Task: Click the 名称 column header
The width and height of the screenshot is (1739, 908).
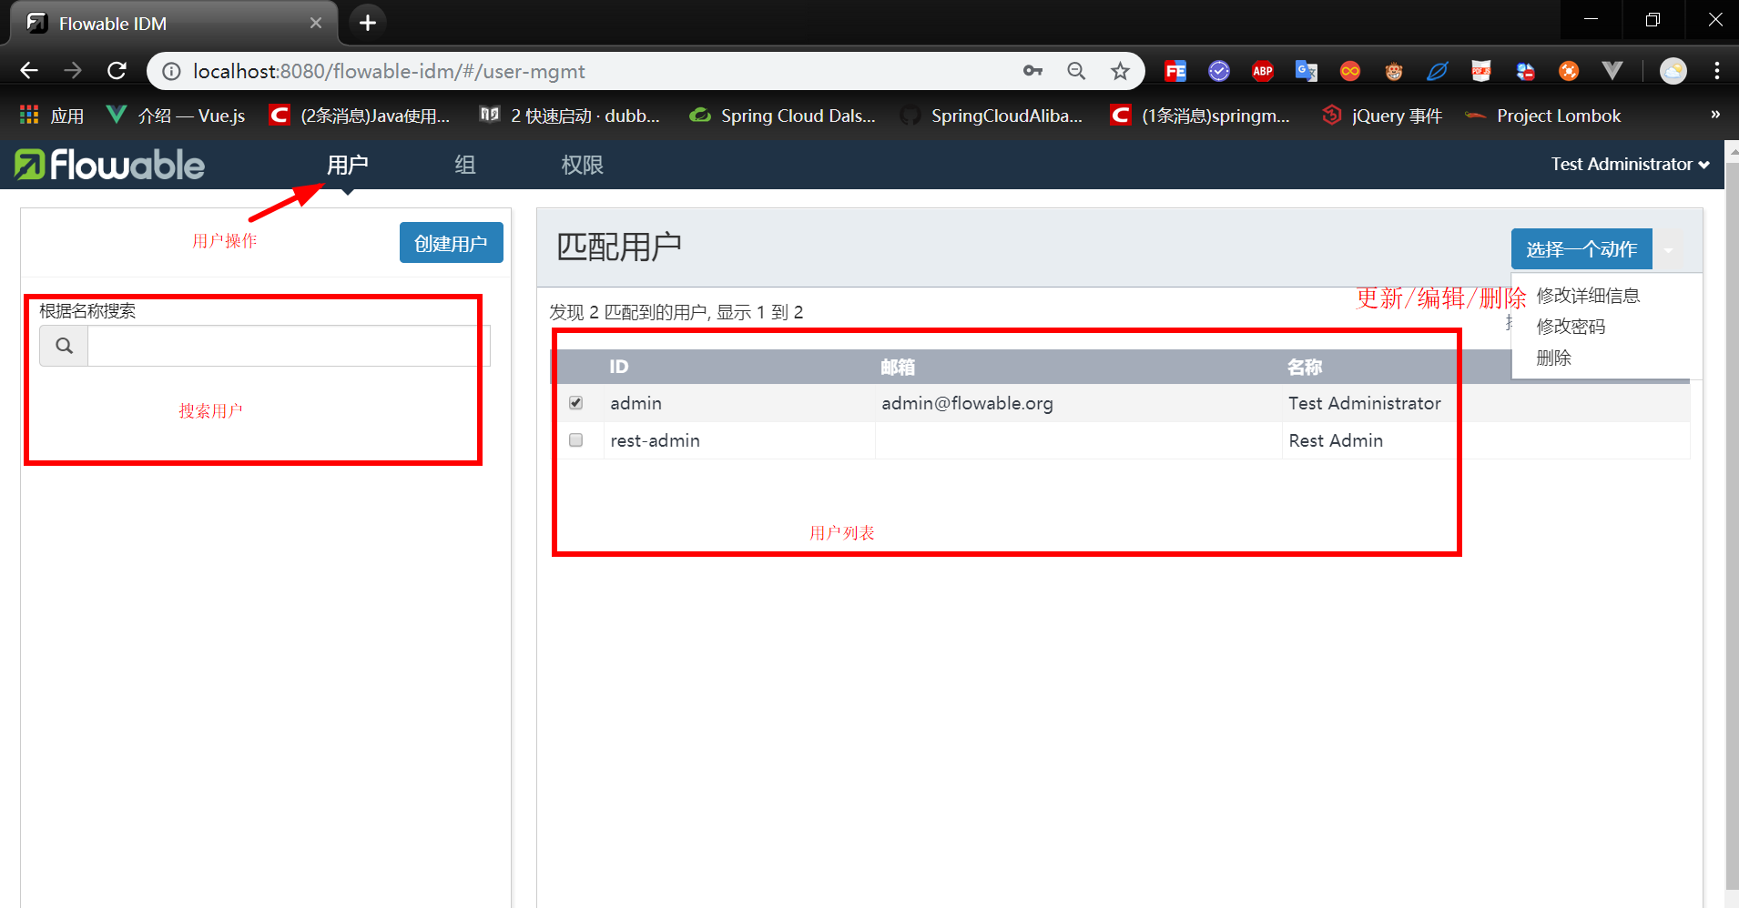Action: coord(1305,367)
